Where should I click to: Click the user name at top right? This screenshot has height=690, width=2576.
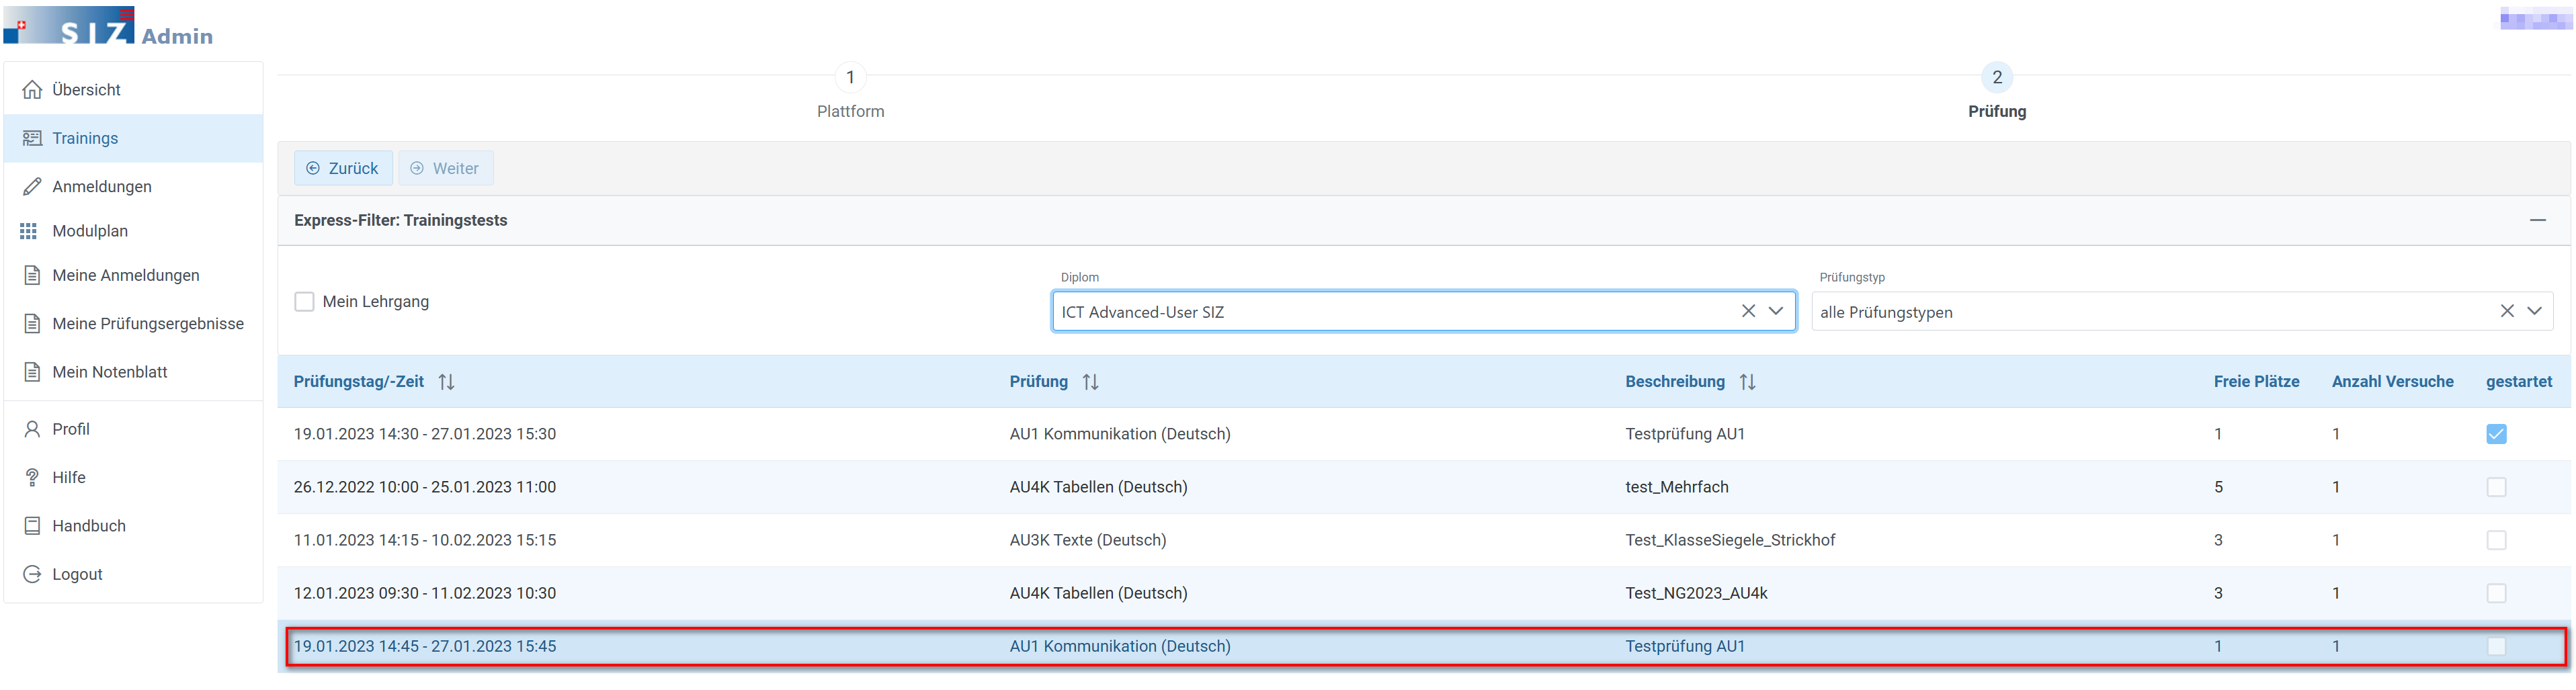2536,19
